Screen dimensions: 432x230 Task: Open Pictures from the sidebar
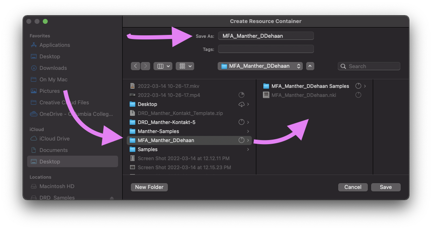pyautogui.click(x=49, y=91)
